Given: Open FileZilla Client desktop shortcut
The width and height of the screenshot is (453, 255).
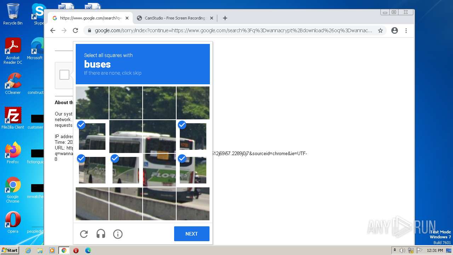Looking at the screenshot, I should 13,118.
